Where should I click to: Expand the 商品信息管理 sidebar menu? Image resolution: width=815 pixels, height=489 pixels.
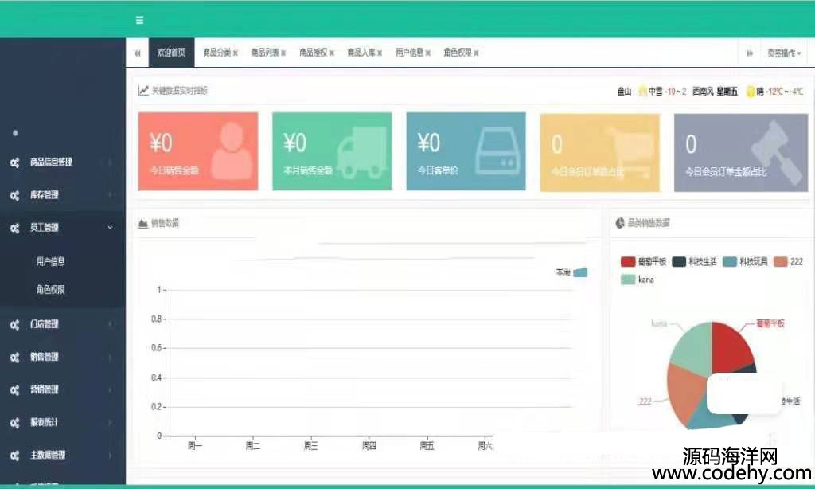pos(62,162)
